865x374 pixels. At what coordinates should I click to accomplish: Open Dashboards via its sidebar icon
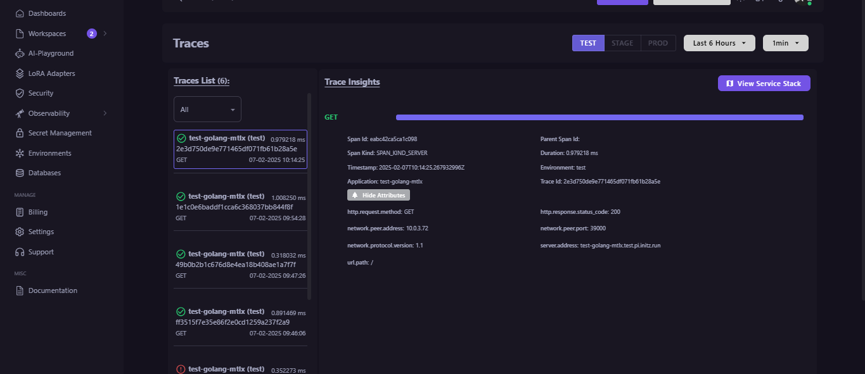tap(20, 13)
